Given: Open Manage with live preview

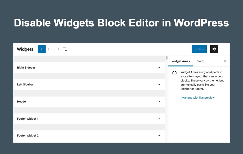Looking at the screenshot, I should click(x=198, y=98).
